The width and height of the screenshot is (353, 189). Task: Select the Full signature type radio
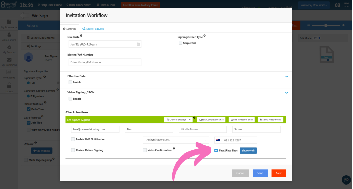click(x=28, y=83)
